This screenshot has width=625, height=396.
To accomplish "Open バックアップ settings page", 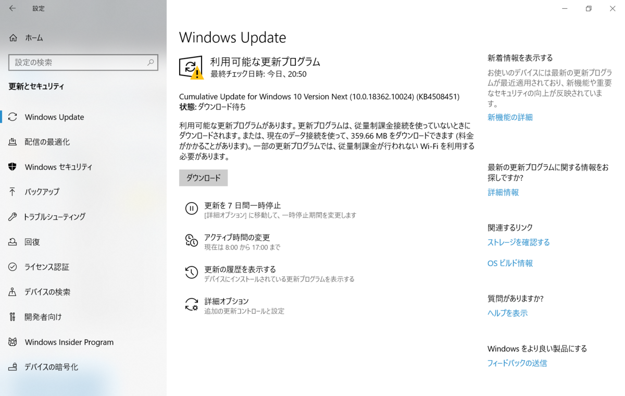I will coord(42,192).
